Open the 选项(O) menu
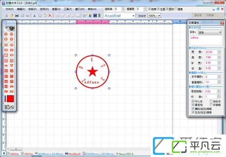The image size is (226, 157). (44, 9)
